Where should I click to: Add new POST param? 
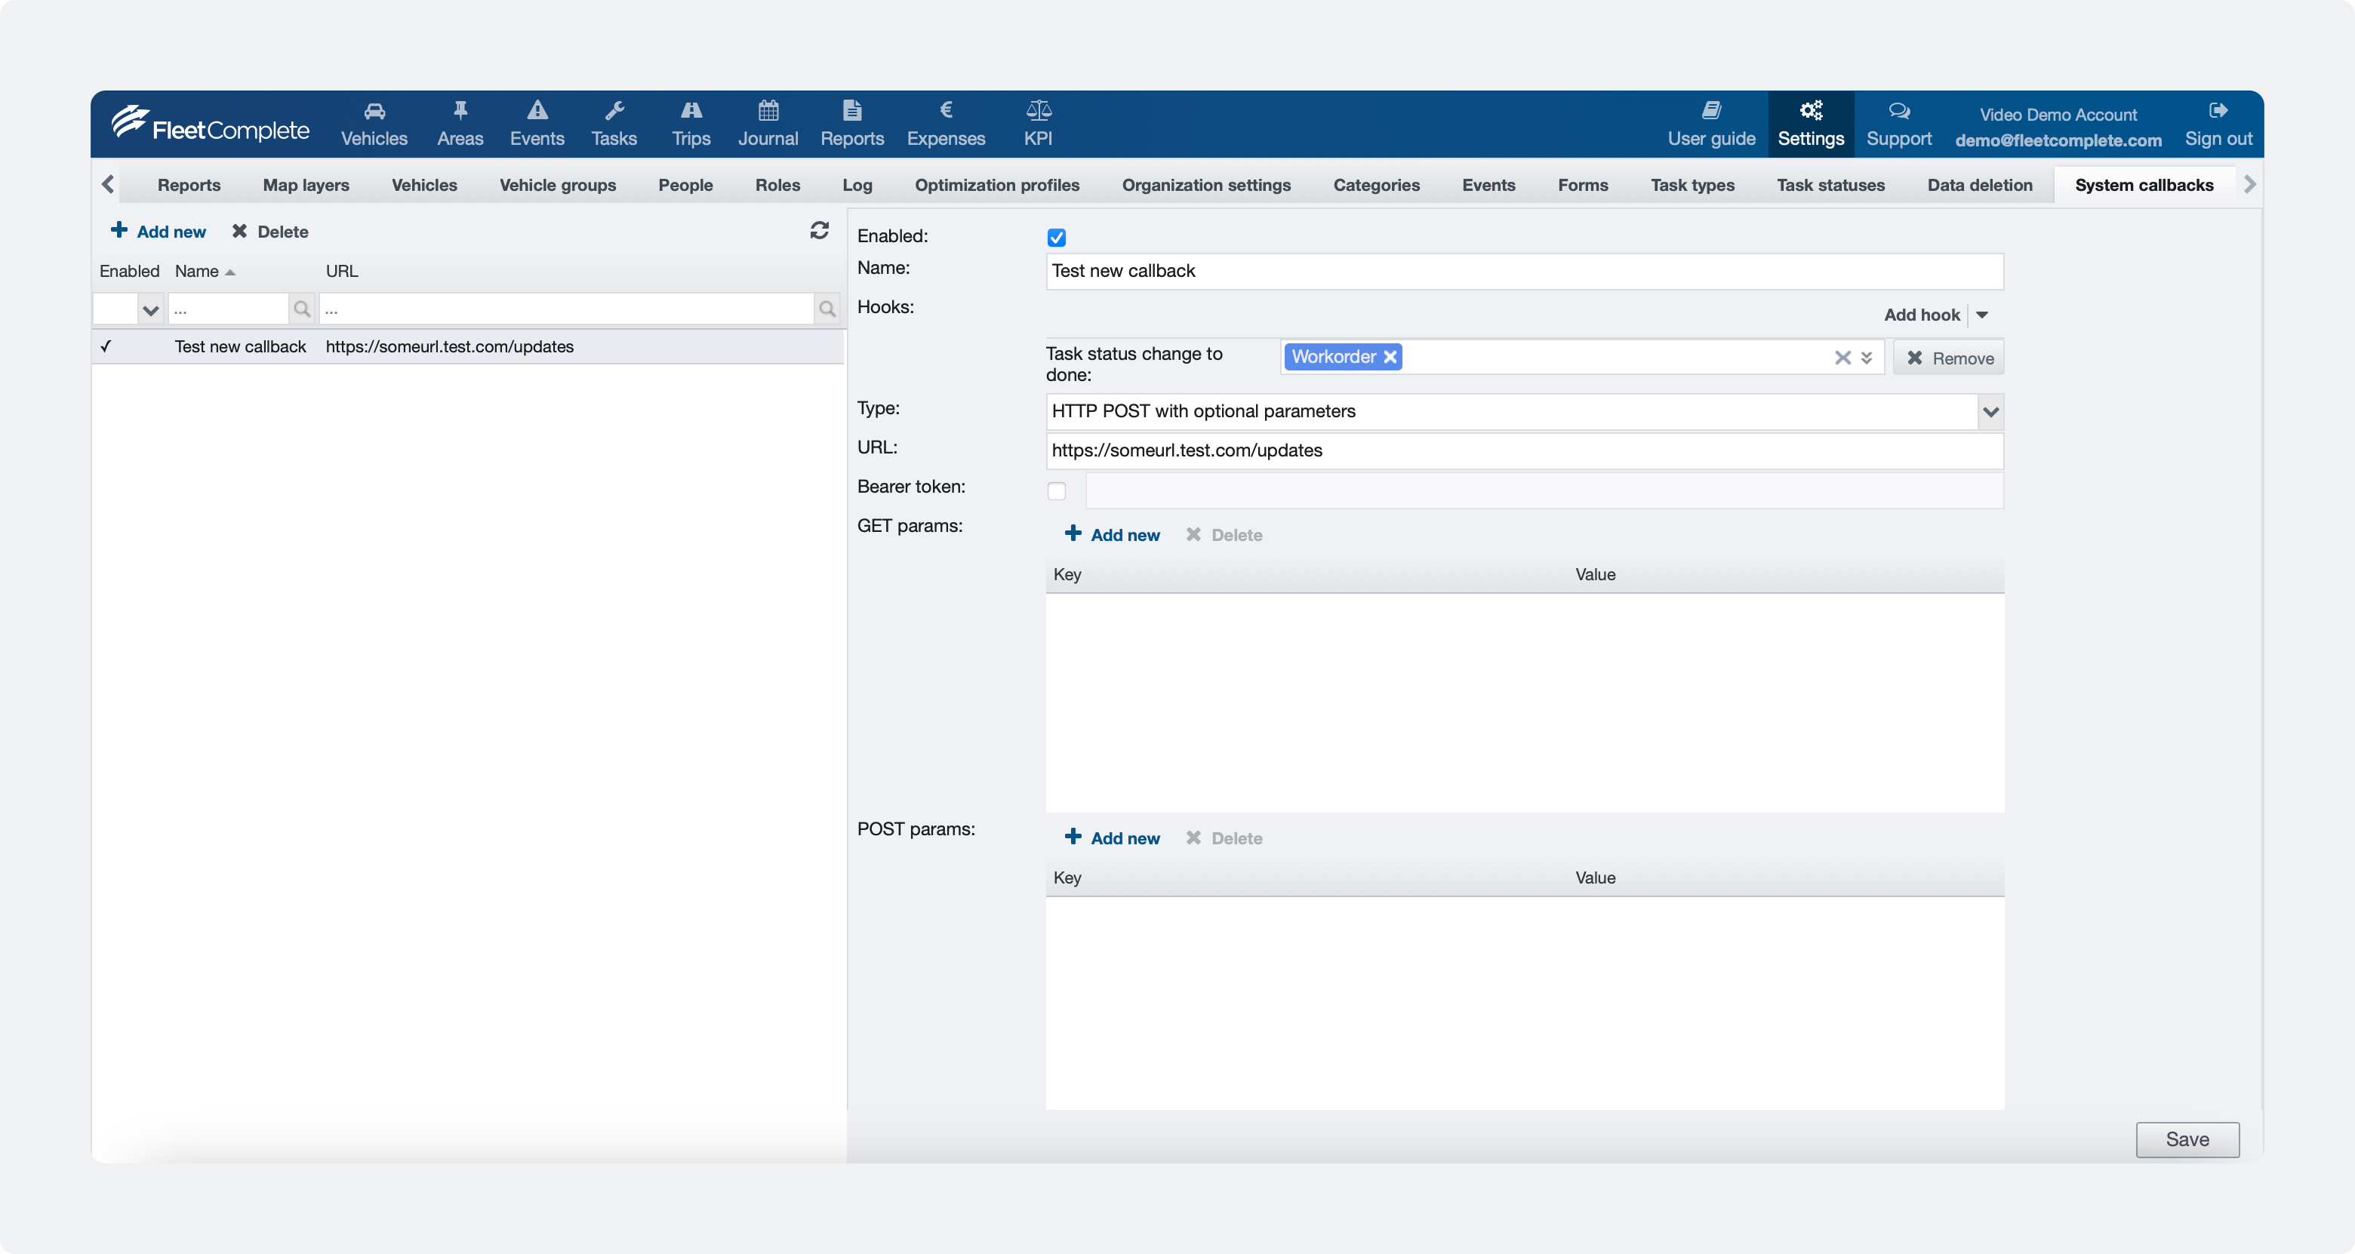[1112, 838]
